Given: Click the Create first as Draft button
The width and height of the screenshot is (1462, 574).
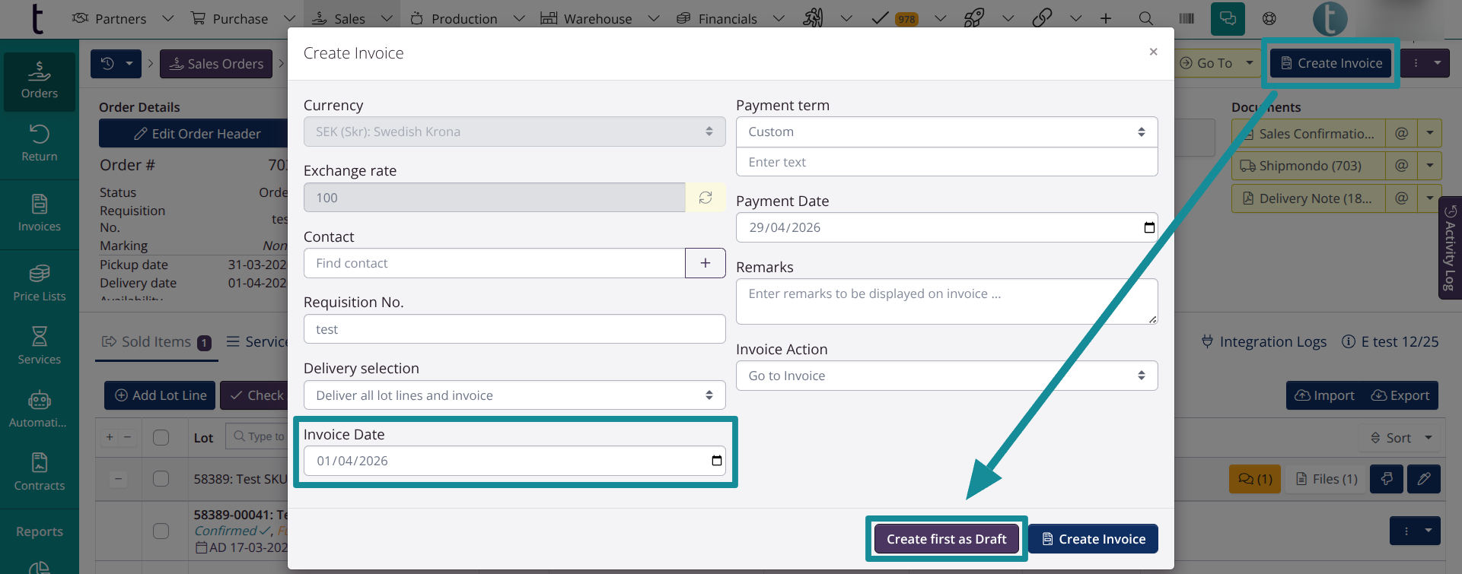Looking at the screenshot, I should point(946,539).
